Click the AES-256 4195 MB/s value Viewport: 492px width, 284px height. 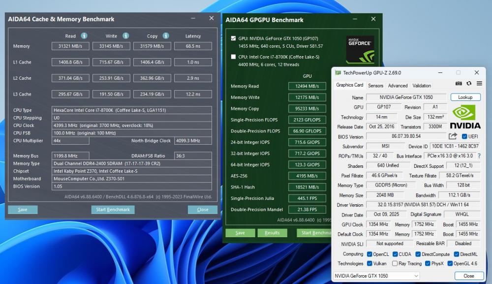(x=307, y=176)
